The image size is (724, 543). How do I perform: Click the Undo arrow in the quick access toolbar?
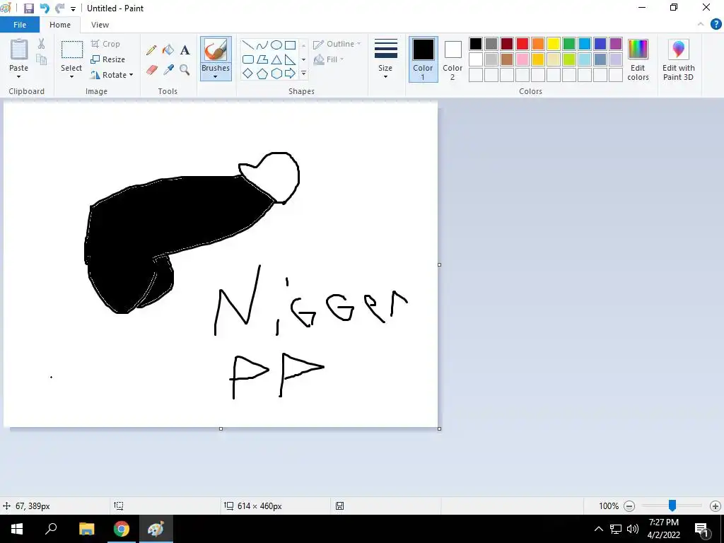[x=45, y=8]
